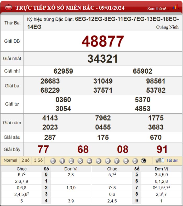Viewport: 183px width, 206px height.
Task: Select number ball 7 filter
Action: click(117, 161)
